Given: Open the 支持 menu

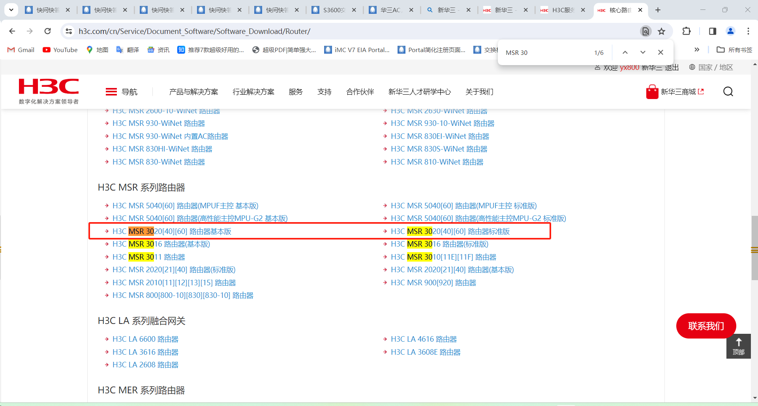Looking at the screenshot, I should 325,92.
